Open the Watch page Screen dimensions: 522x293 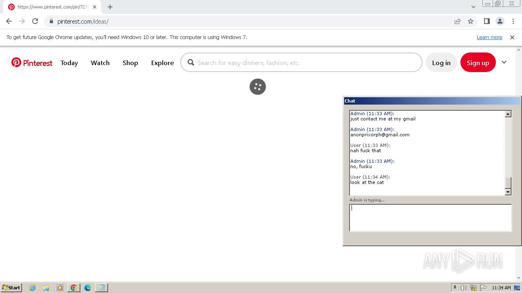point(100,63)
